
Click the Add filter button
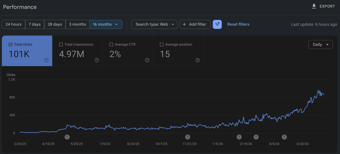tap(195, 24)
